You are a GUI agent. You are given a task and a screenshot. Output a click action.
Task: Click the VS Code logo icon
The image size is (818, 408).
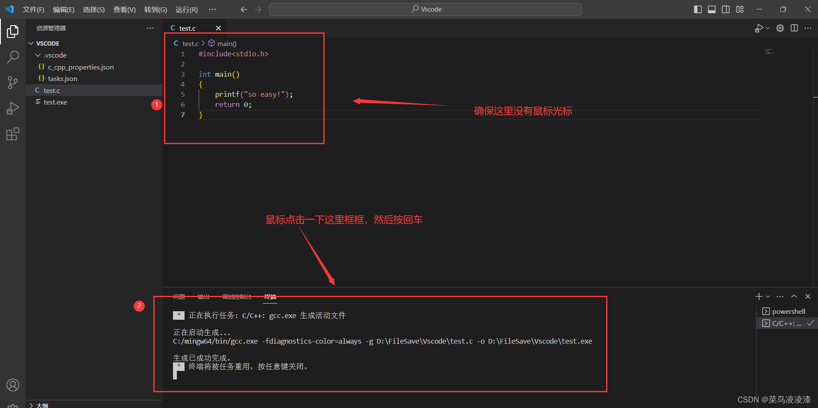click(x=9, y=9)
